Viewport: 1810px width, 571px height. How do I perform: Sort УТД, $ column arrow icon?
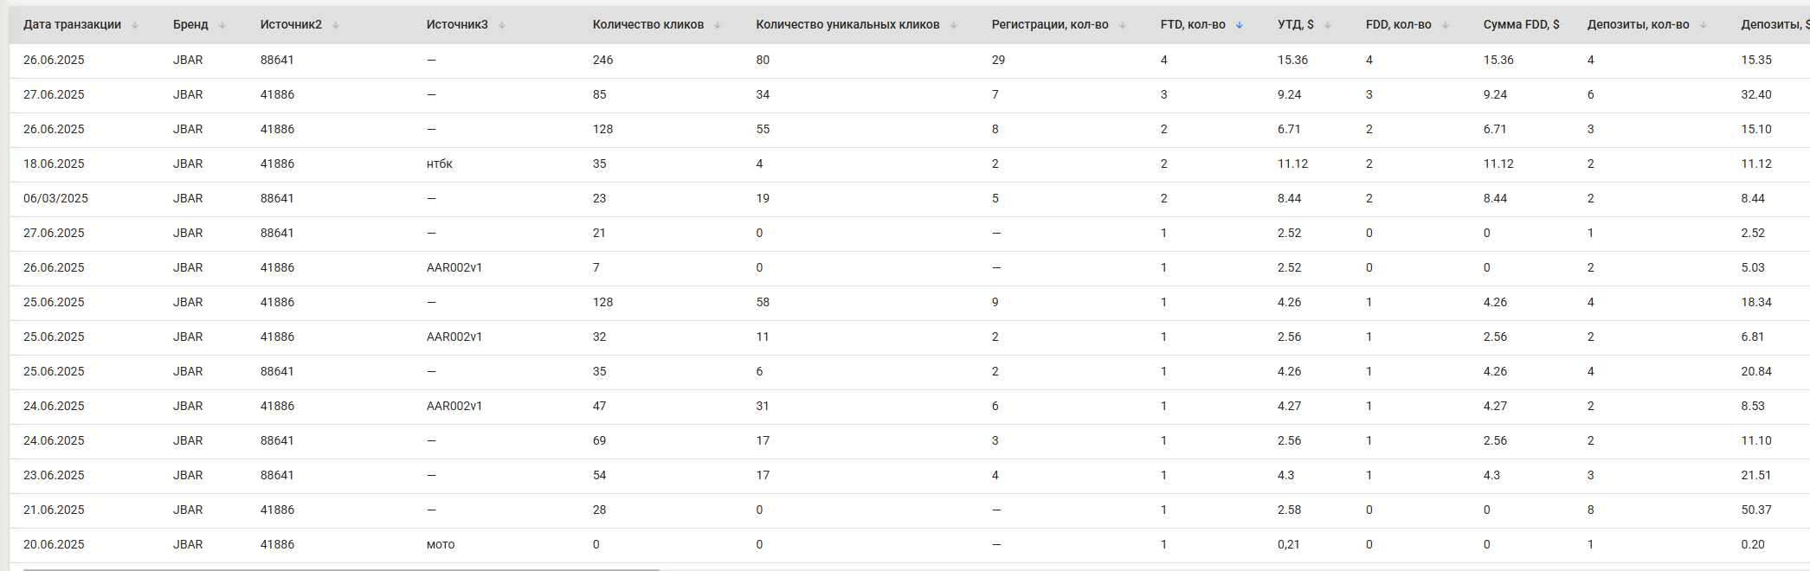1328,25
